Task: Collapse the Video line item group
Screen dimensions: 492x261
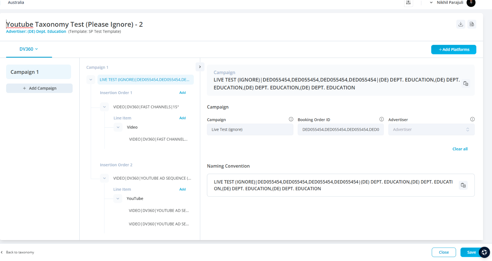Action: click(118, 127)
